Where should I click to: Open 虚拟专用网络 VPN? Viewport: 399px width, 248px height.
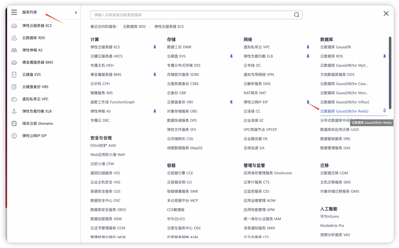259,74
